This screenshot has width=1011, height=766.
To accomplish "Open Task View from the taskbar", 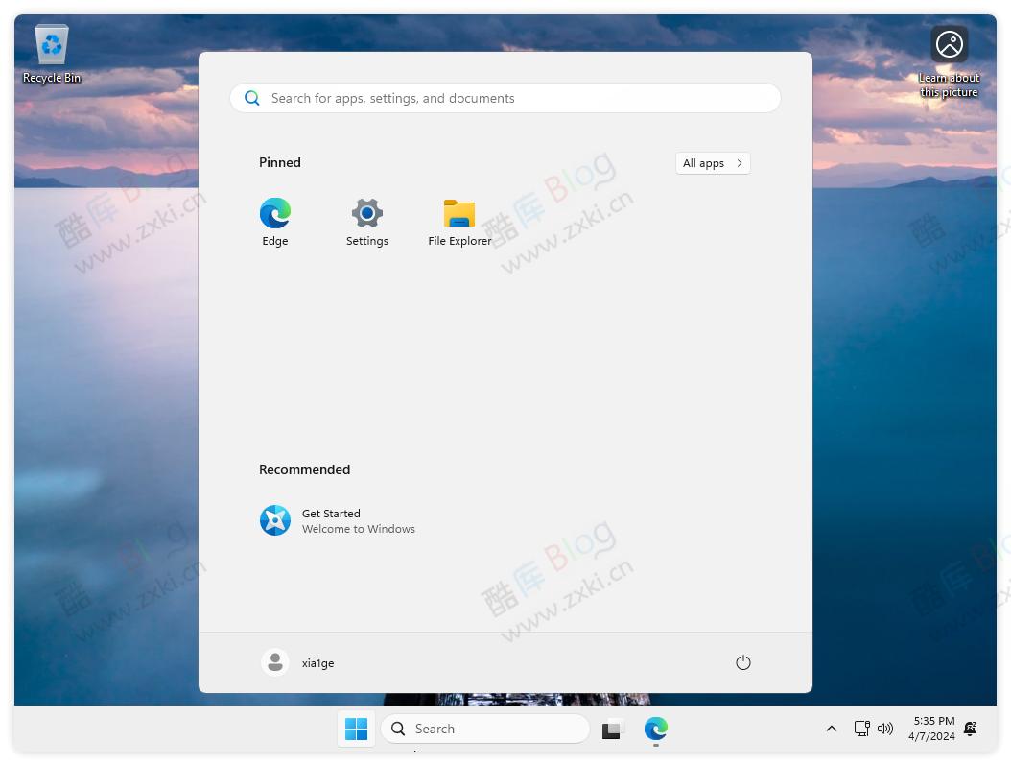I will [612, 729].
